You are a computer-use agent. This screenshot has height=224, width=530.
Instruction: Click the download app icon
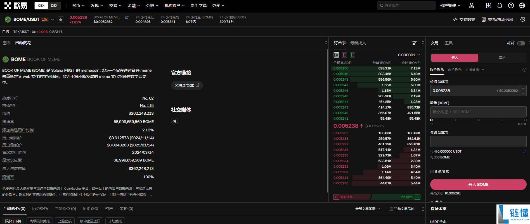(489, 6)
